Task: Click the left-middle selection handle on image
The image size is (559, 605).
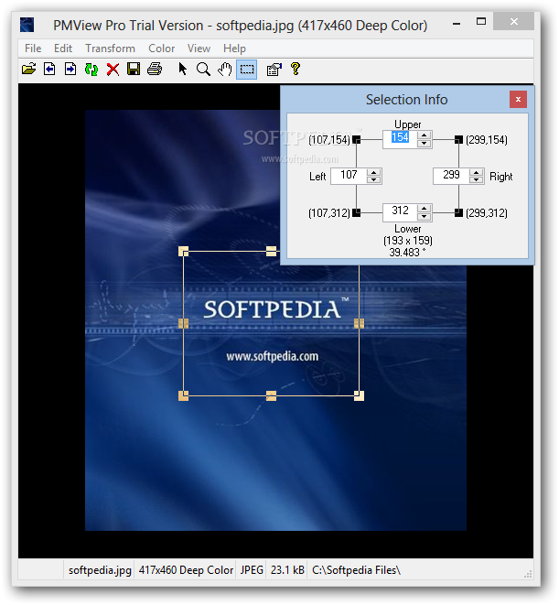Action: tap(184, 323)
